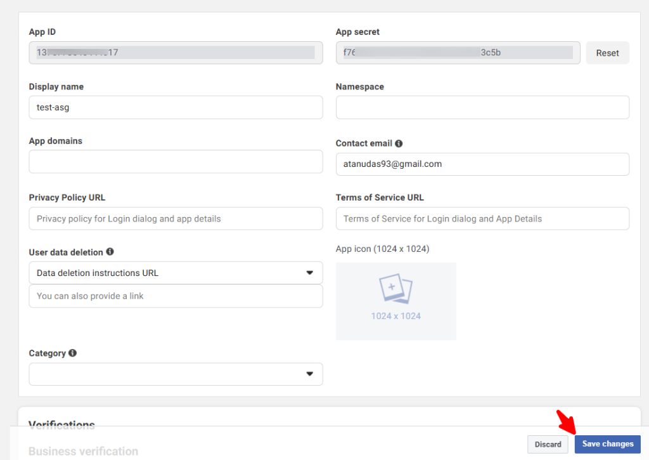
Task: Click the App domains input field
Action: [176, 162]
